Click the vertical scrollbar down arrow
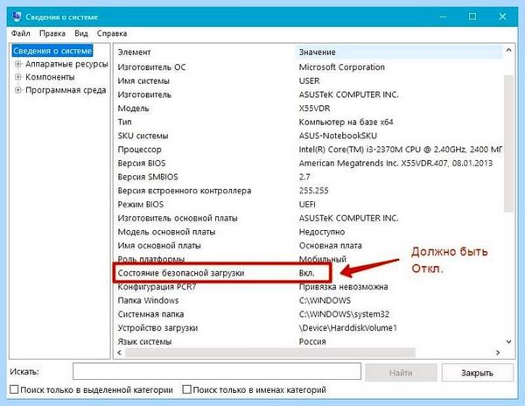The image size is (525, 406). pyautogui.click(x=508, y=342)
